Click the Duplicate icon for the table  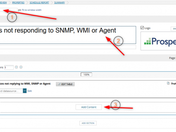168,83
